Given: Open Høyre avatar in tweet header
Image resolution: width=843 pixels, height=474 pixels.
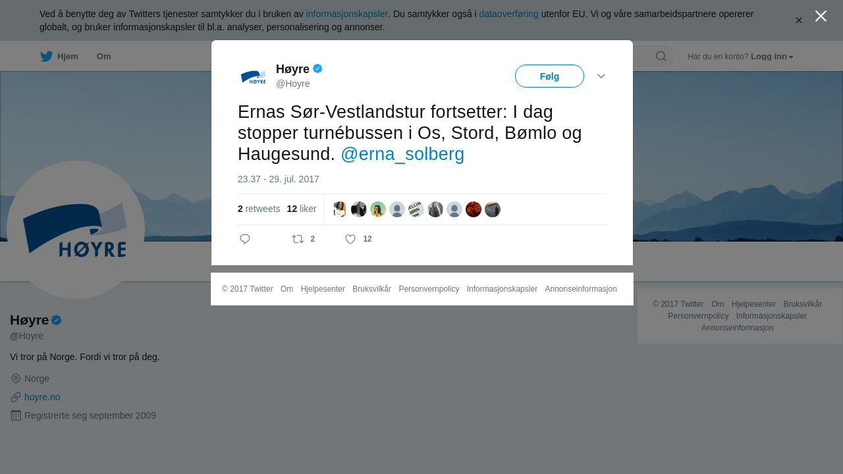Looking at the screenshot, I should click(254, 77).
